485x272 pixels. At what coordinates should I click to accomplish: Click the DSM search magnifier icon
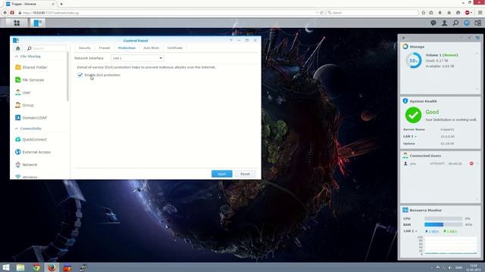point(455,23)
